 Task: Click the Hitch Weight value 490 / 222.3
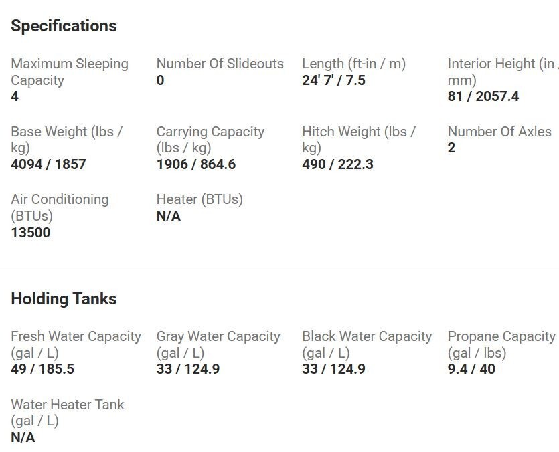coord(337,164)
